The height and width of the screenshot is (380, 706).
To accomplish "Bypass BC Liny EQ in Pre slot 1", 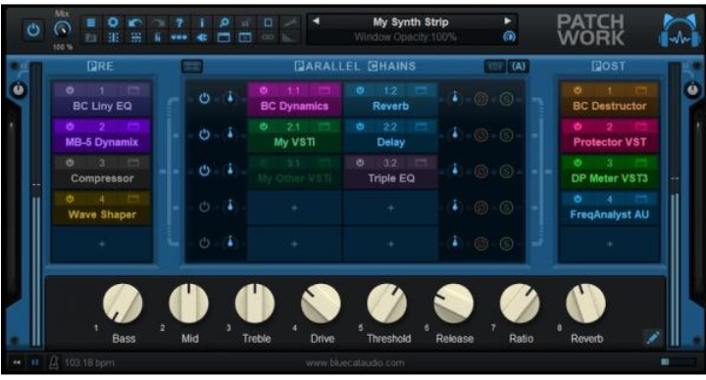I will pos(70,90).
